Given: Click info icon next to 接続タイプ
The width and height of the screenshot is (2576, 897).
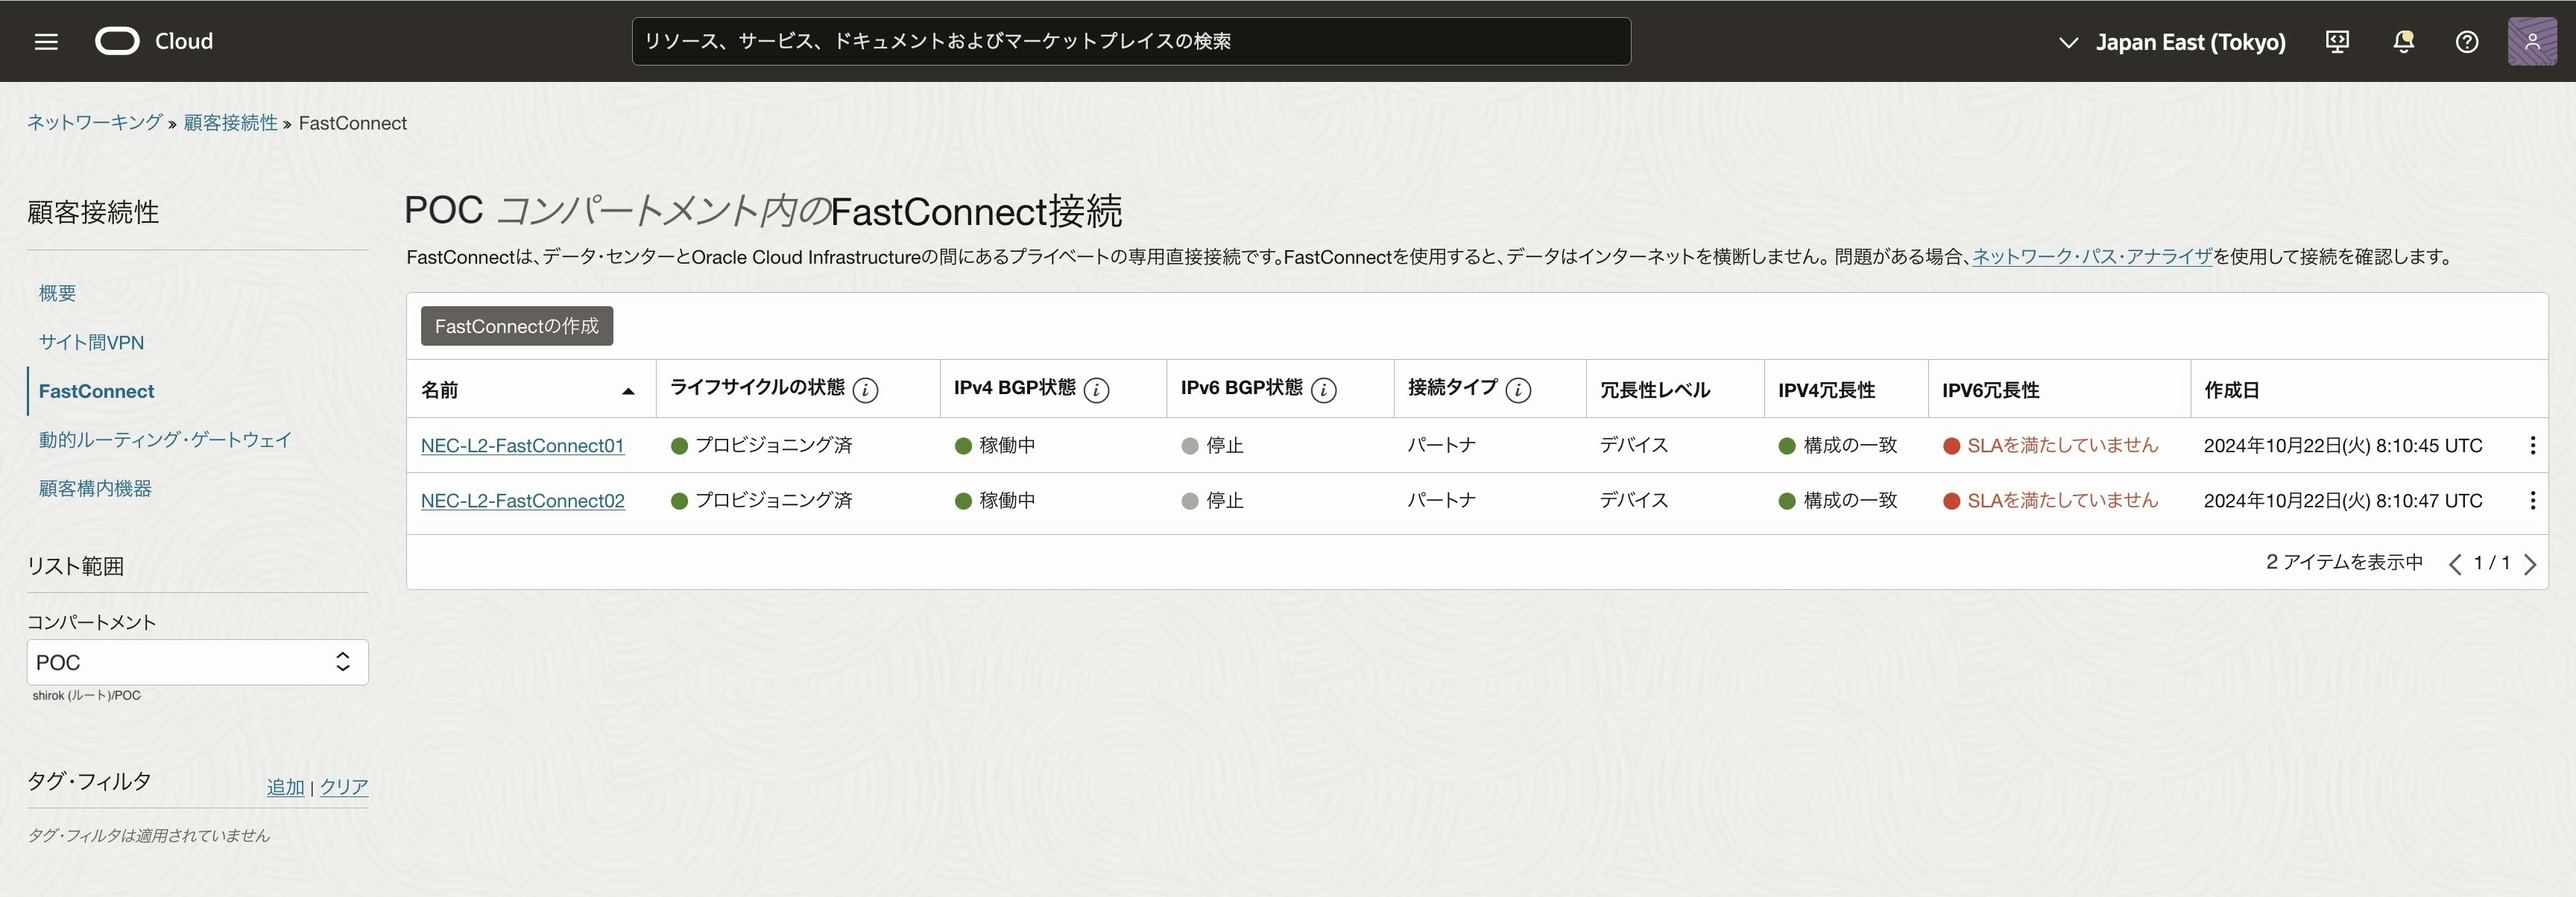Looking at the screenshot, I should 1518,390.
